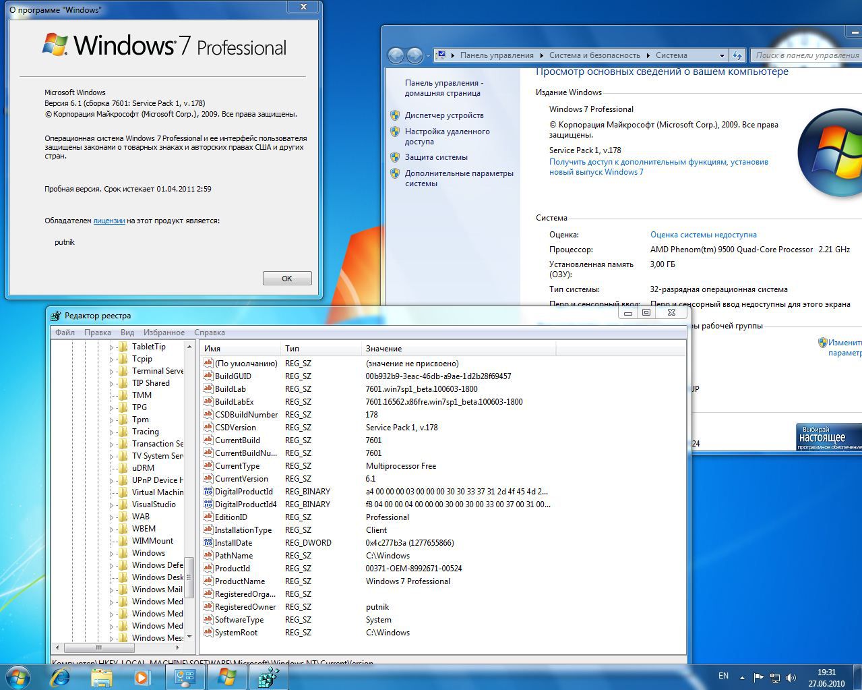Image resolution: width=862 pixels, height=690 pixels.
Task: Open Windows Explorer folder taskbar icon
Action: click(x=101, y=677)
